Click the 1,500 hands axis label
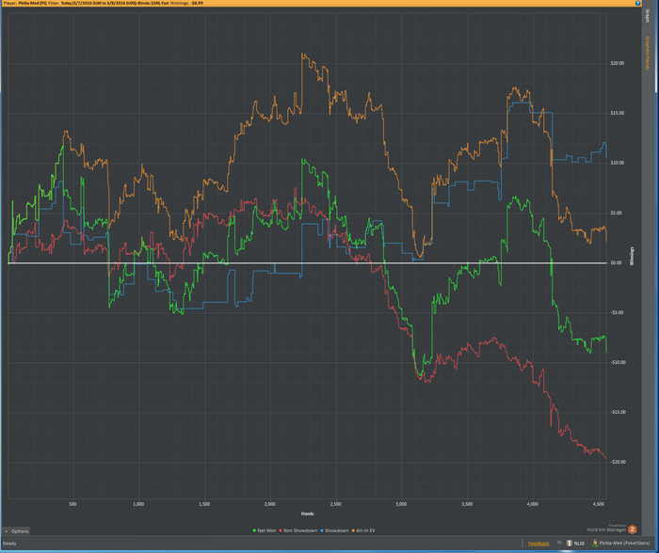 coord(204,504)
